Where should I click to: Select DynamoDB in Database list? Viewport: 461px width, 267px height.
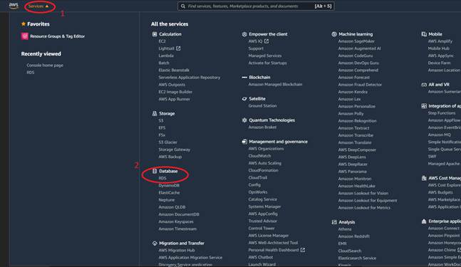169,185
